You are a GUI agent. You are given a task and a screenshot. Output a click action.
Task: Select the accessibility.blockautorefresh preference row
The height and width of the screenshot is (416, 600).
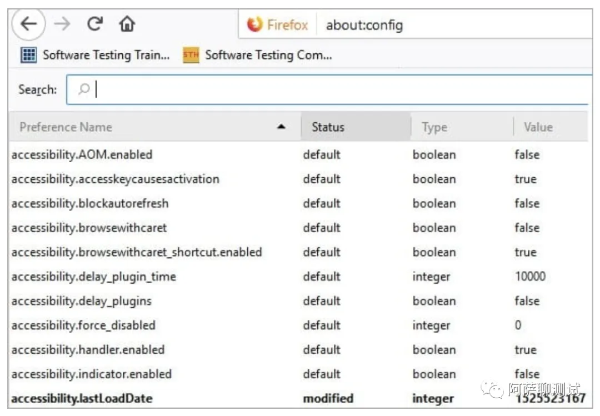(90, 203)
